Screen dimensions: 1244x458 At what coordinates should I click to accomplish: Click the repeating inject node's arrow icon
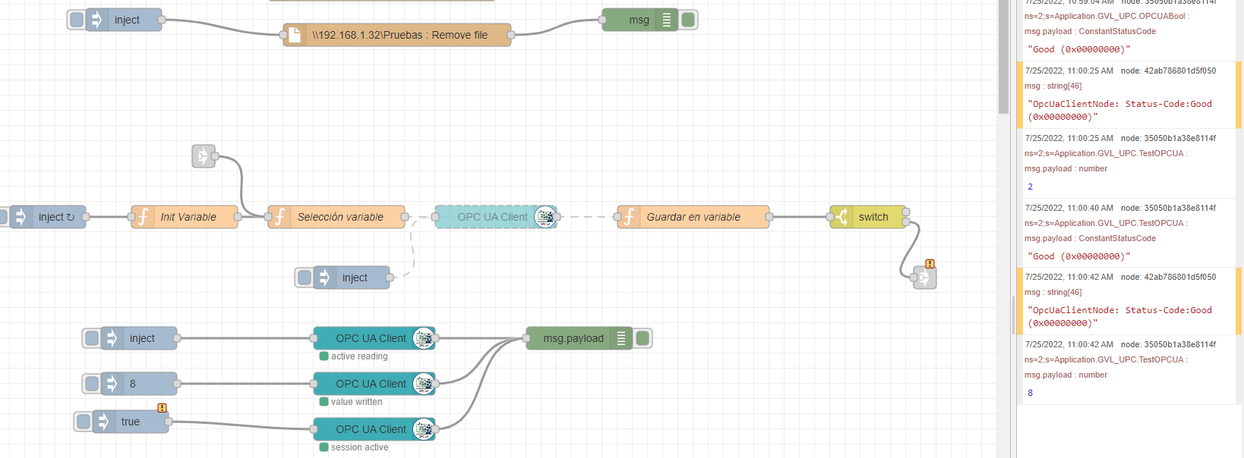[21, 217]
